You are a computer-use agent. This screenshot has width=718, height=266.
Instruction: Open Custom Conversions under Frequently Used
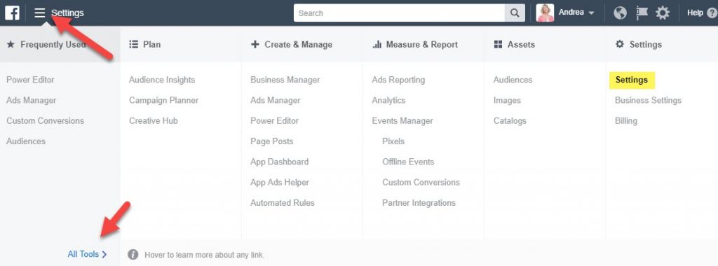click(46, 120)
